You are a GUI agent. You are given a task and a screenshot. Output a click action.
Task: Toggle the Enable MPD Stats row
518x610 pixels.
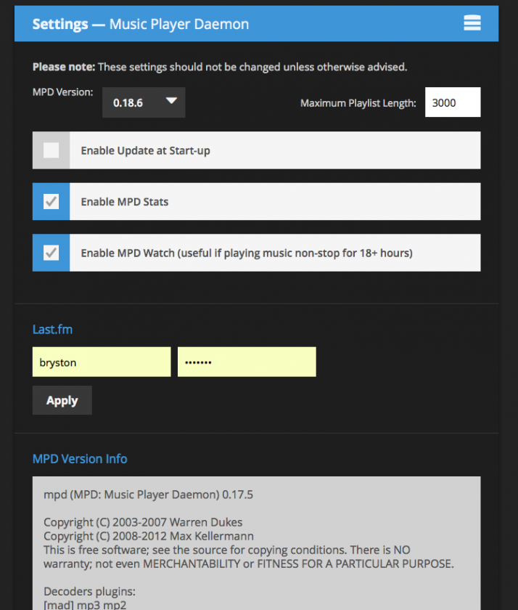(x=257, y=202)
